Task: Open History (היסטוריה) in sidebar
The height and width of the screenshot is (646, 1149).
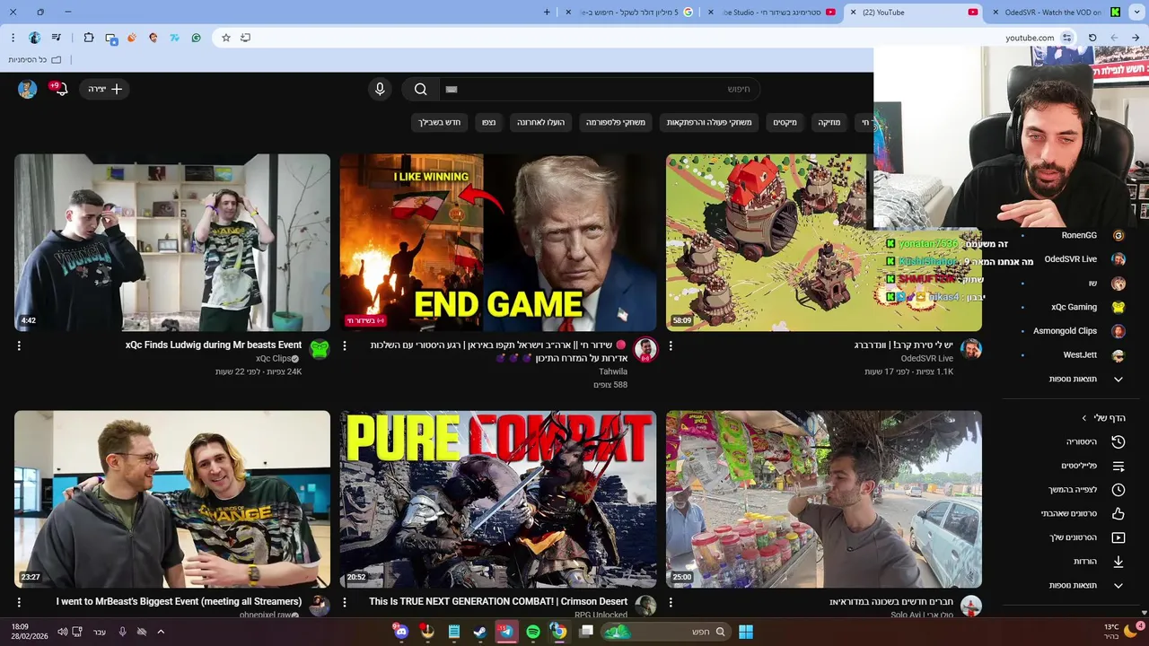Action: click(1072, 442)
